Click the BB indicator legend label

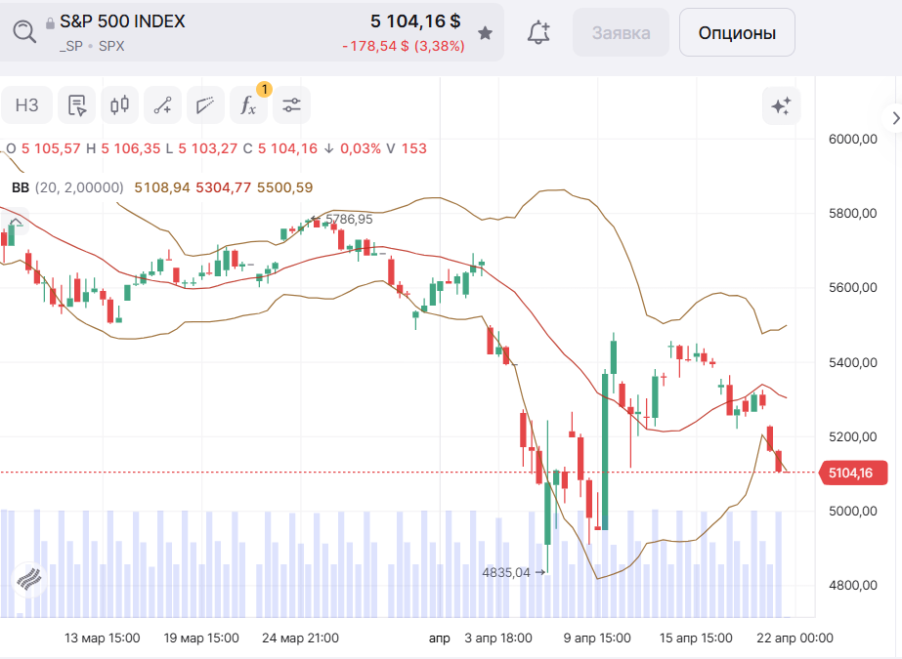21,187
